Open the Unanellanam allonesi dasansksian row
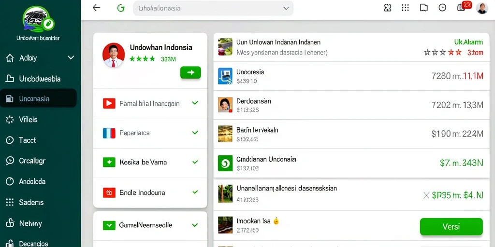 (351, 194)
